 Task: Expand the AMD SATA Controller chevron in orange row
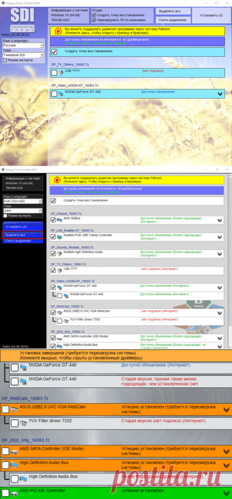pos(226,452)
